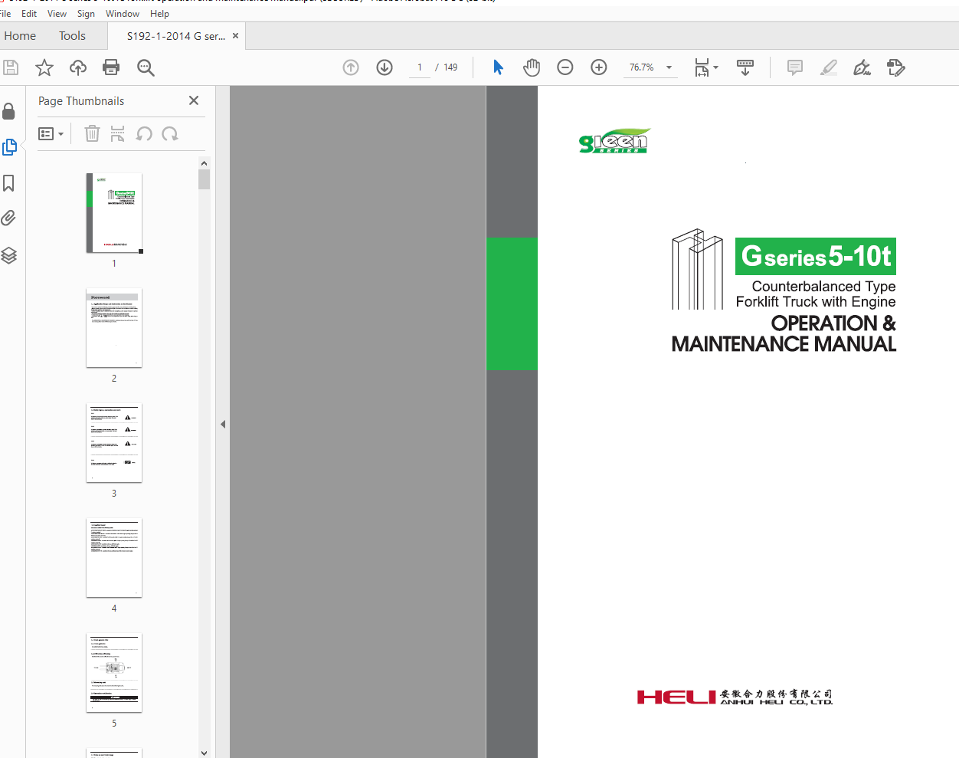Image resolution: width=959 pixels, height=758 pixels.
Task: Collapse navigation pane with arrow handle
Action: pos(223,424)
